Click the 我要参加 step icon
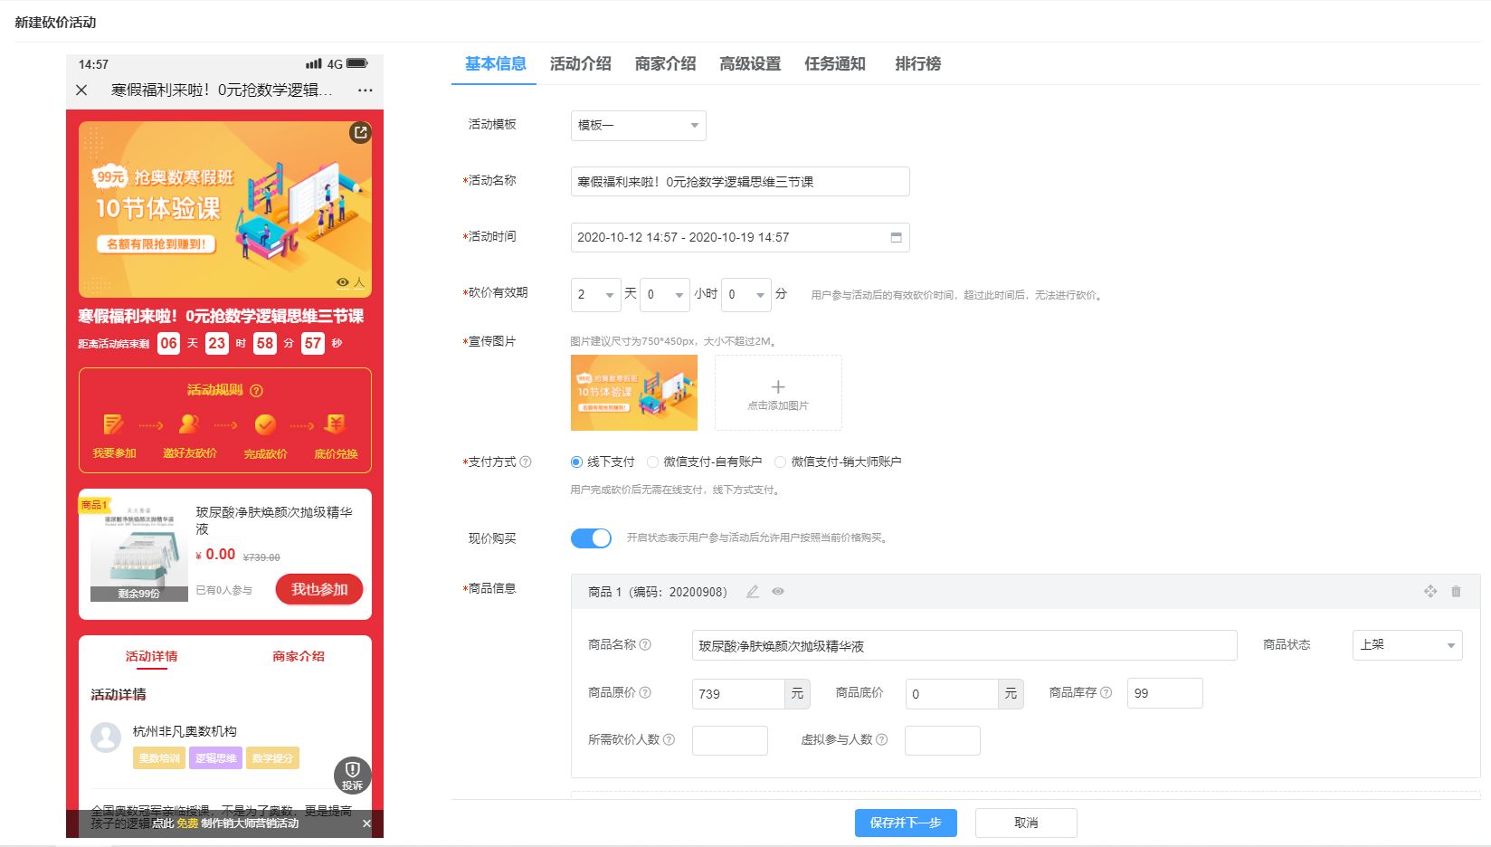This screenshot has width=1491, height=847. coord(114,423)
